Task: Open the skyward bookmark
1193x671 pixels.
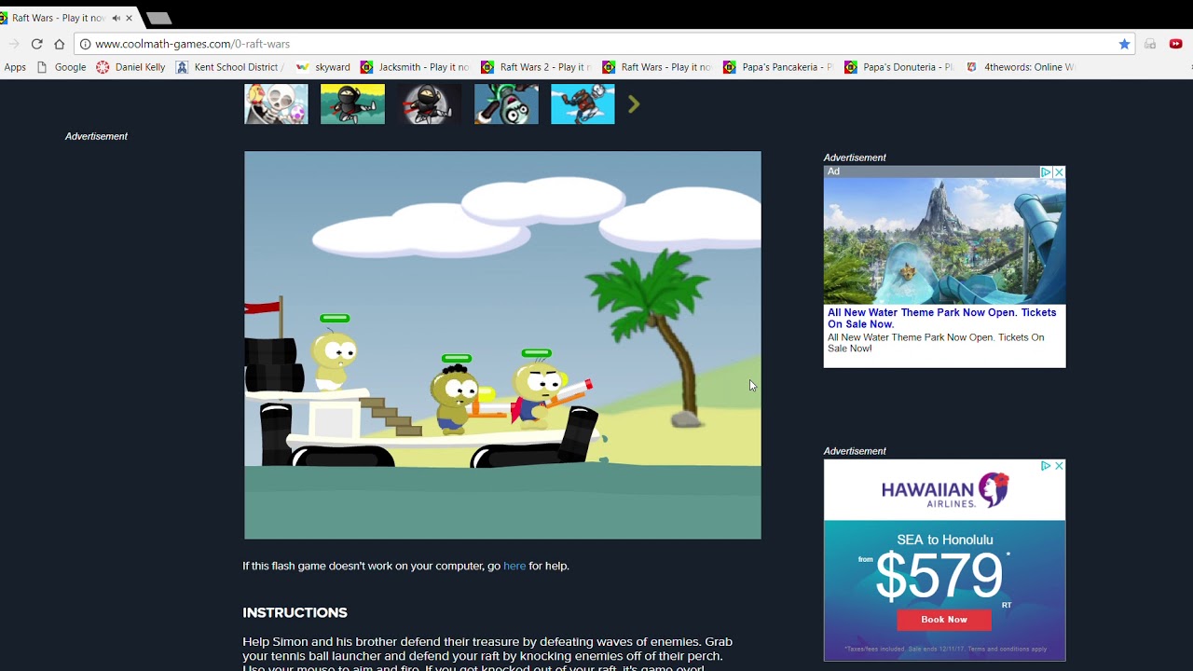Action: click(322, 67)
